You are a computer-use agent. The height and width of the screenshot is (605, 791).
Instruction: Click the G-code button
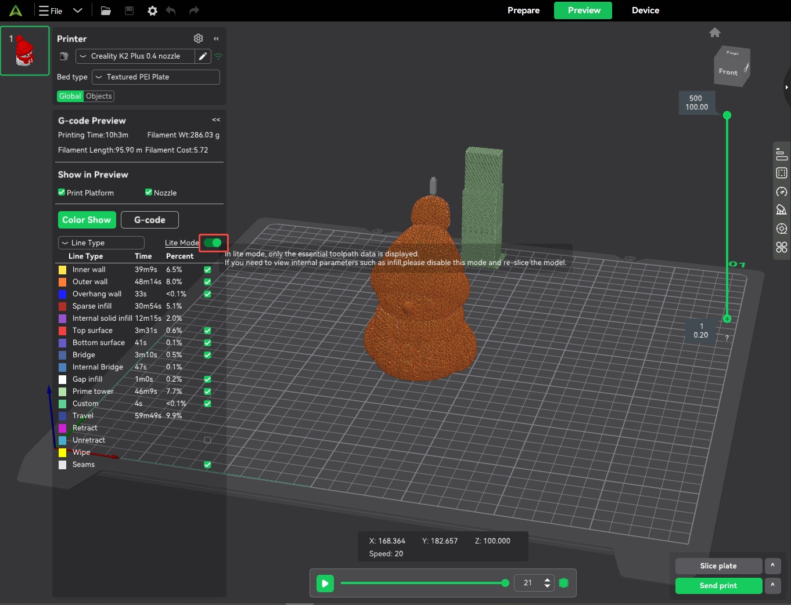point(149,220)
